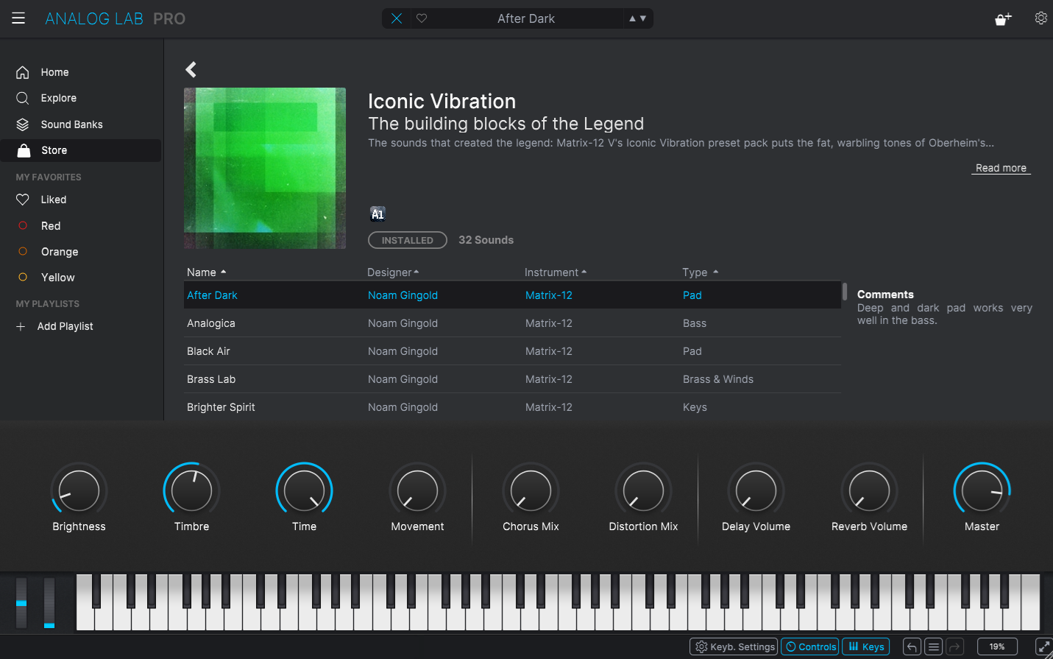1053x659 pixels.
Task: Click the Iconic Vibration cover artwork
Action: [x=265, y=168]
